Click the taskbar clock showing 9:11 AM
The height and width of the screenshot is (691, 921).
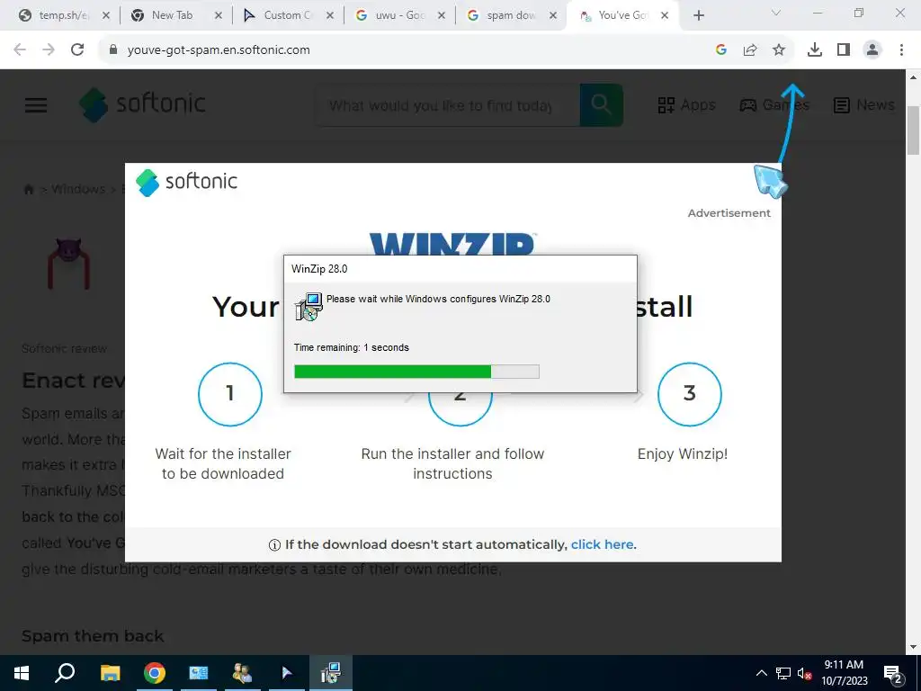(x=844, y=673)
